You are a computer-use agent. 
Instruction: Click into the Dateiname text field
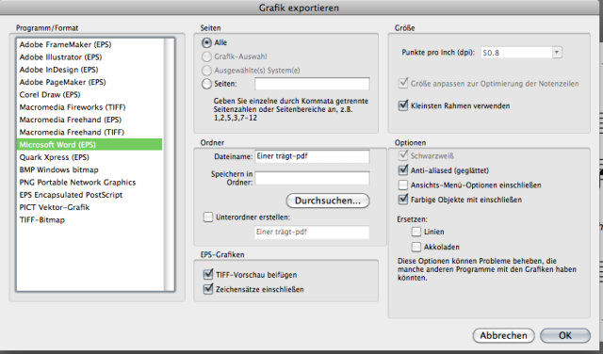click(x=312, y=156)
